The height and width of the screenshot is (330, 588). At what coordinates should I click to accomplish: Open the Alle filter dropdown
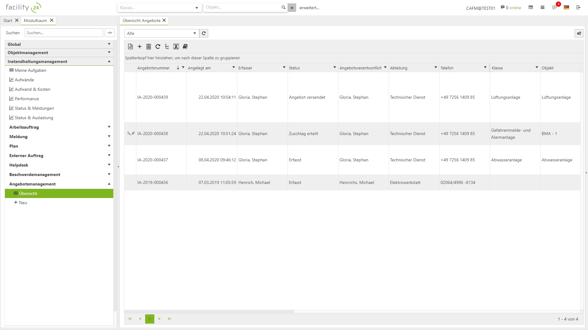tap(194, 33)
